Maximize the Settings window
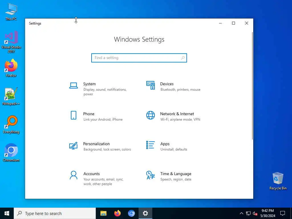 coord(234,23)
